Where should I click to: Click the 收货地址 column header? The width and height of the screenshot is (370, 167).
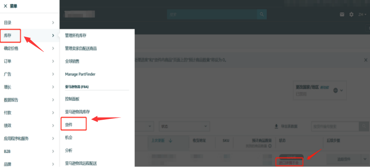[x=199, y=141]
